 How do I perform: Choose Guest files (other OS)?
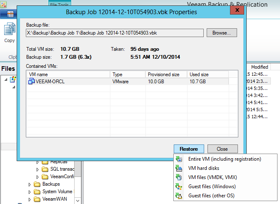(211, 196)
